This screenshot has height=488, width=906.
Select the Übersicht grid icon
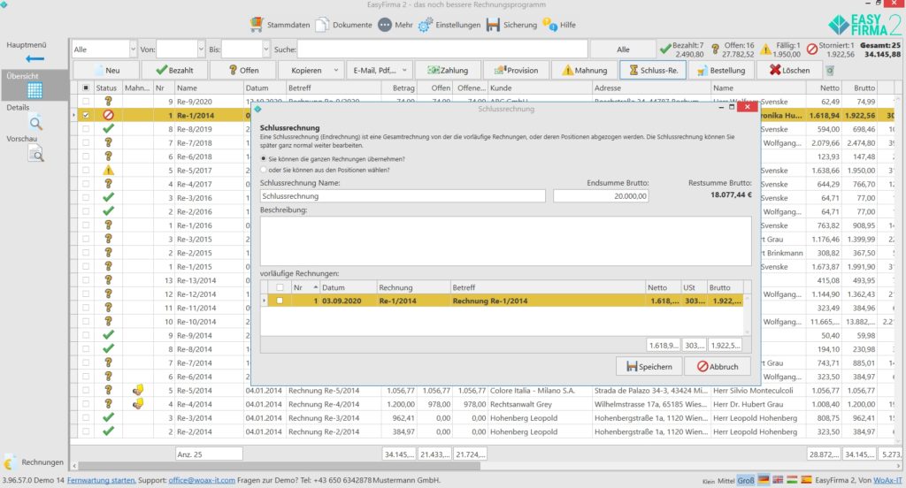tap(35, 90)
